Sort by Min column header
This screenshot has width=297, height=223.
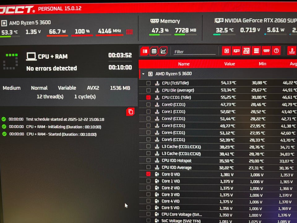[x=262, y=64]
